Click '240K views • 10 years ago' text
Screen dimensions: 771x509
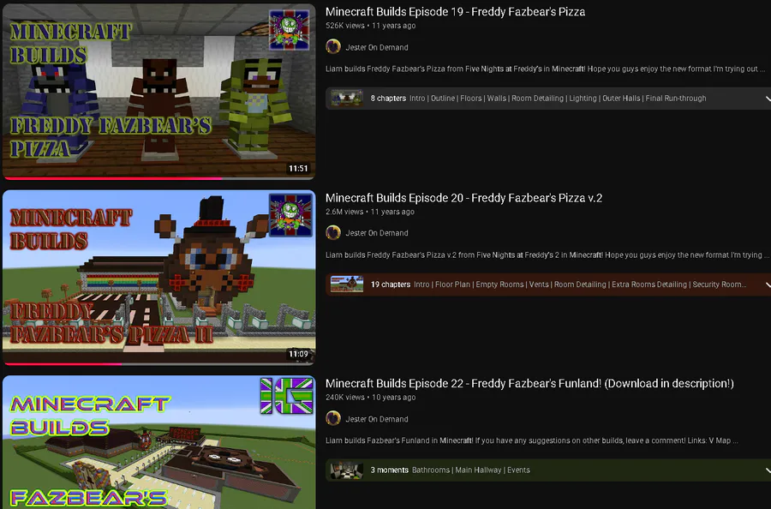coord(370,398)
